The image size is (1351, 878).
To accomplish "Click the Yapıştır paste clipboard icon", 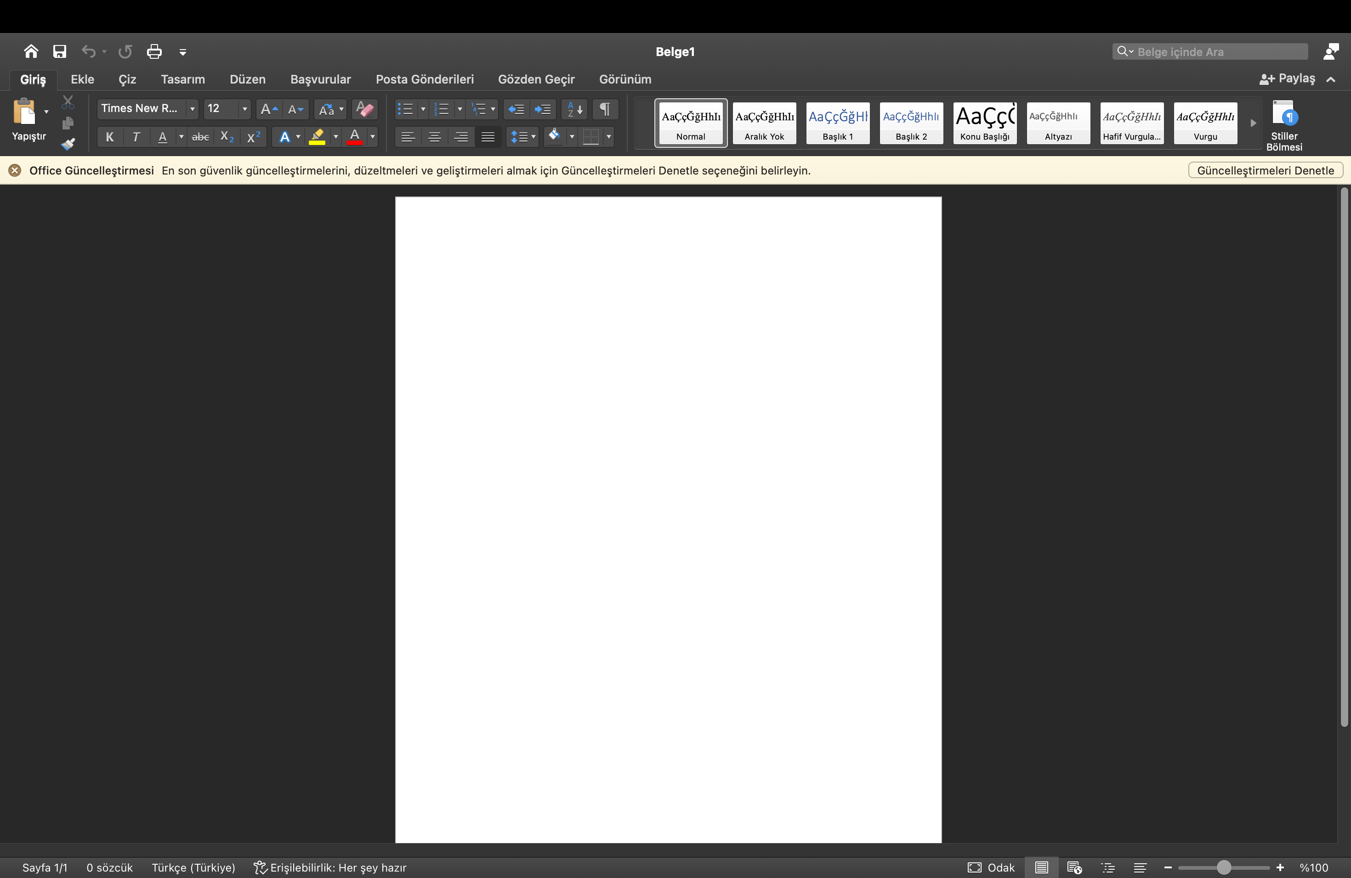I will pos(24,111).
